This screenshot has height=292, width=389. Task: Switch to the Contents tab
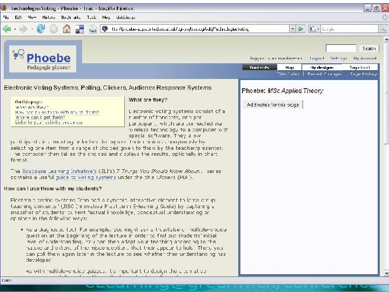tap(259, 67)
